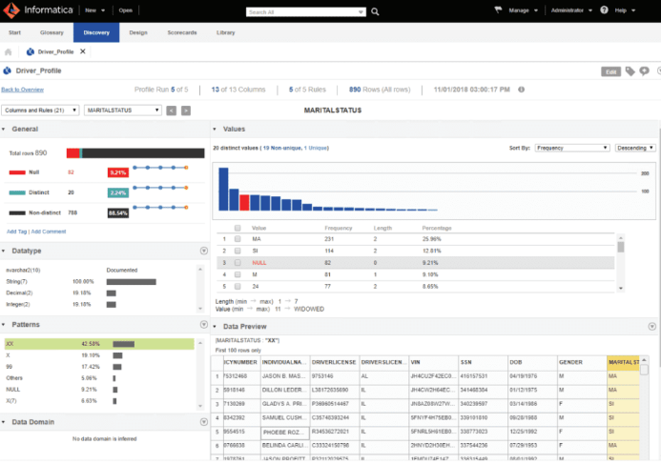Click the Distinct trend sparkline

coord(160,188)
